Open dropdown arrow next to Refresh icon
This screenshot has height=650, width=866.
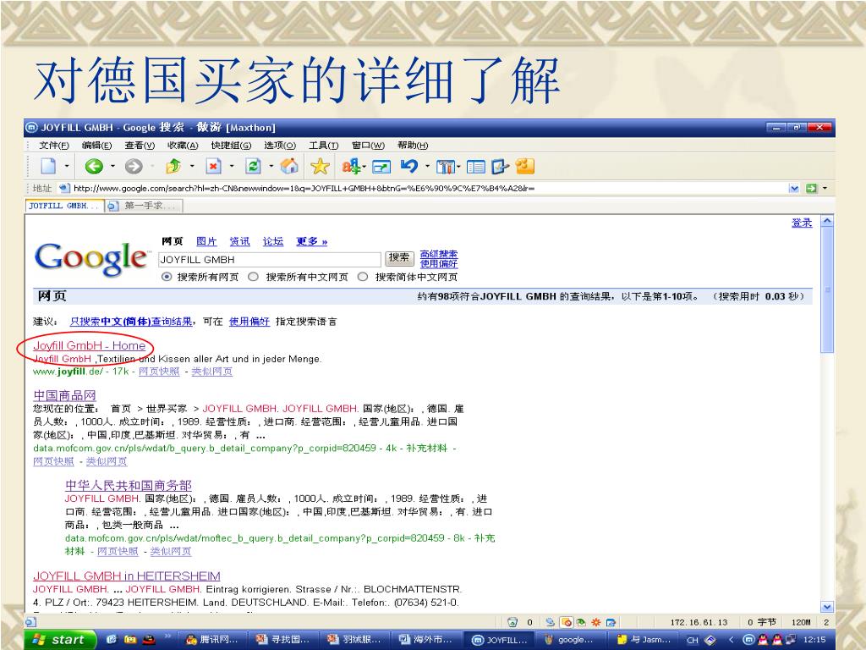pyautogui.click(x=271, y=166)
